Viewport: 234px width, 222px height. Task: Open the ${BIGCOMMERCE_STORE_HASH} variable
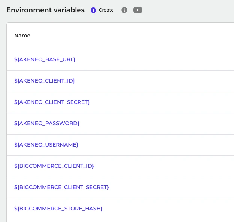click(58, 209)
